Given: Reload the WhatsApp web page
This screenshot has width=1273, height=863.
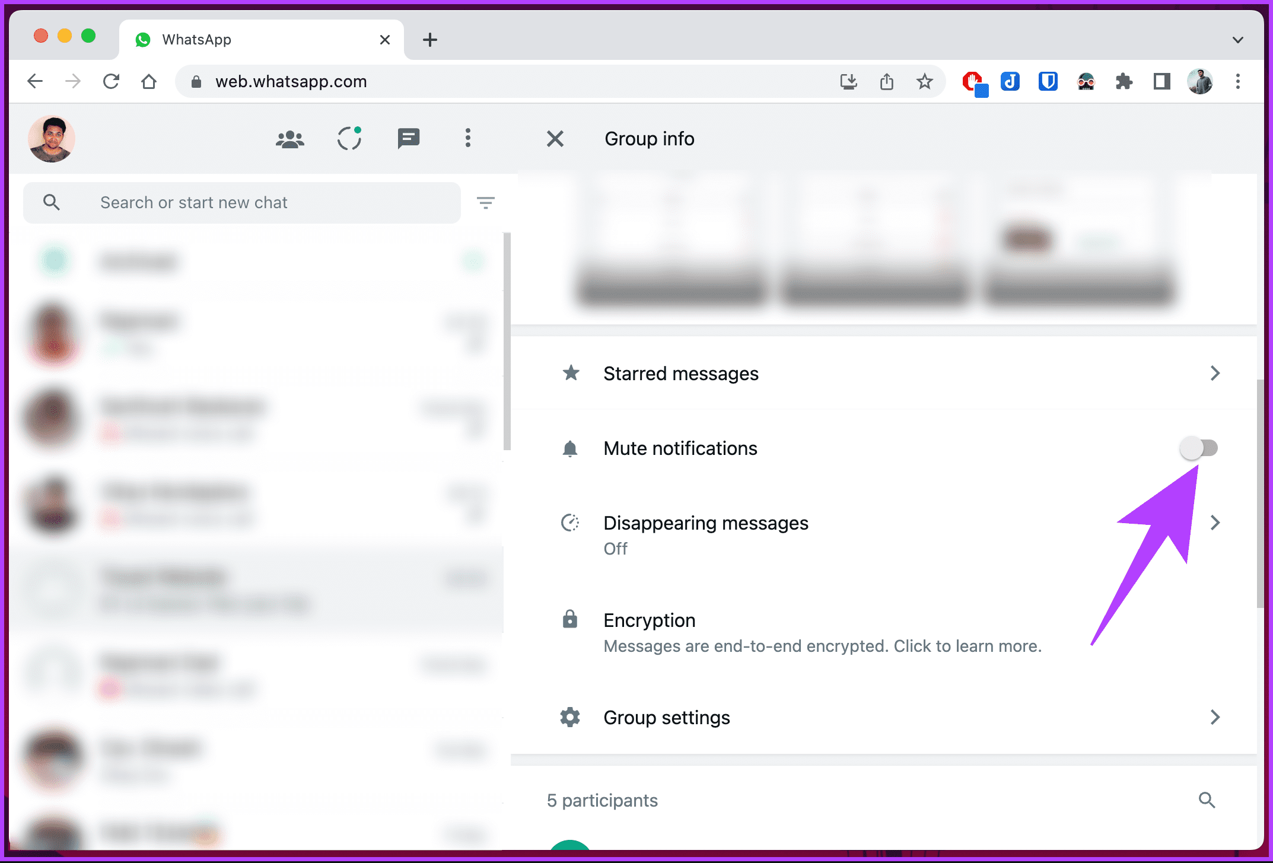Looking at the screenshot, I should pyautogui.click(x=111, y=81).
